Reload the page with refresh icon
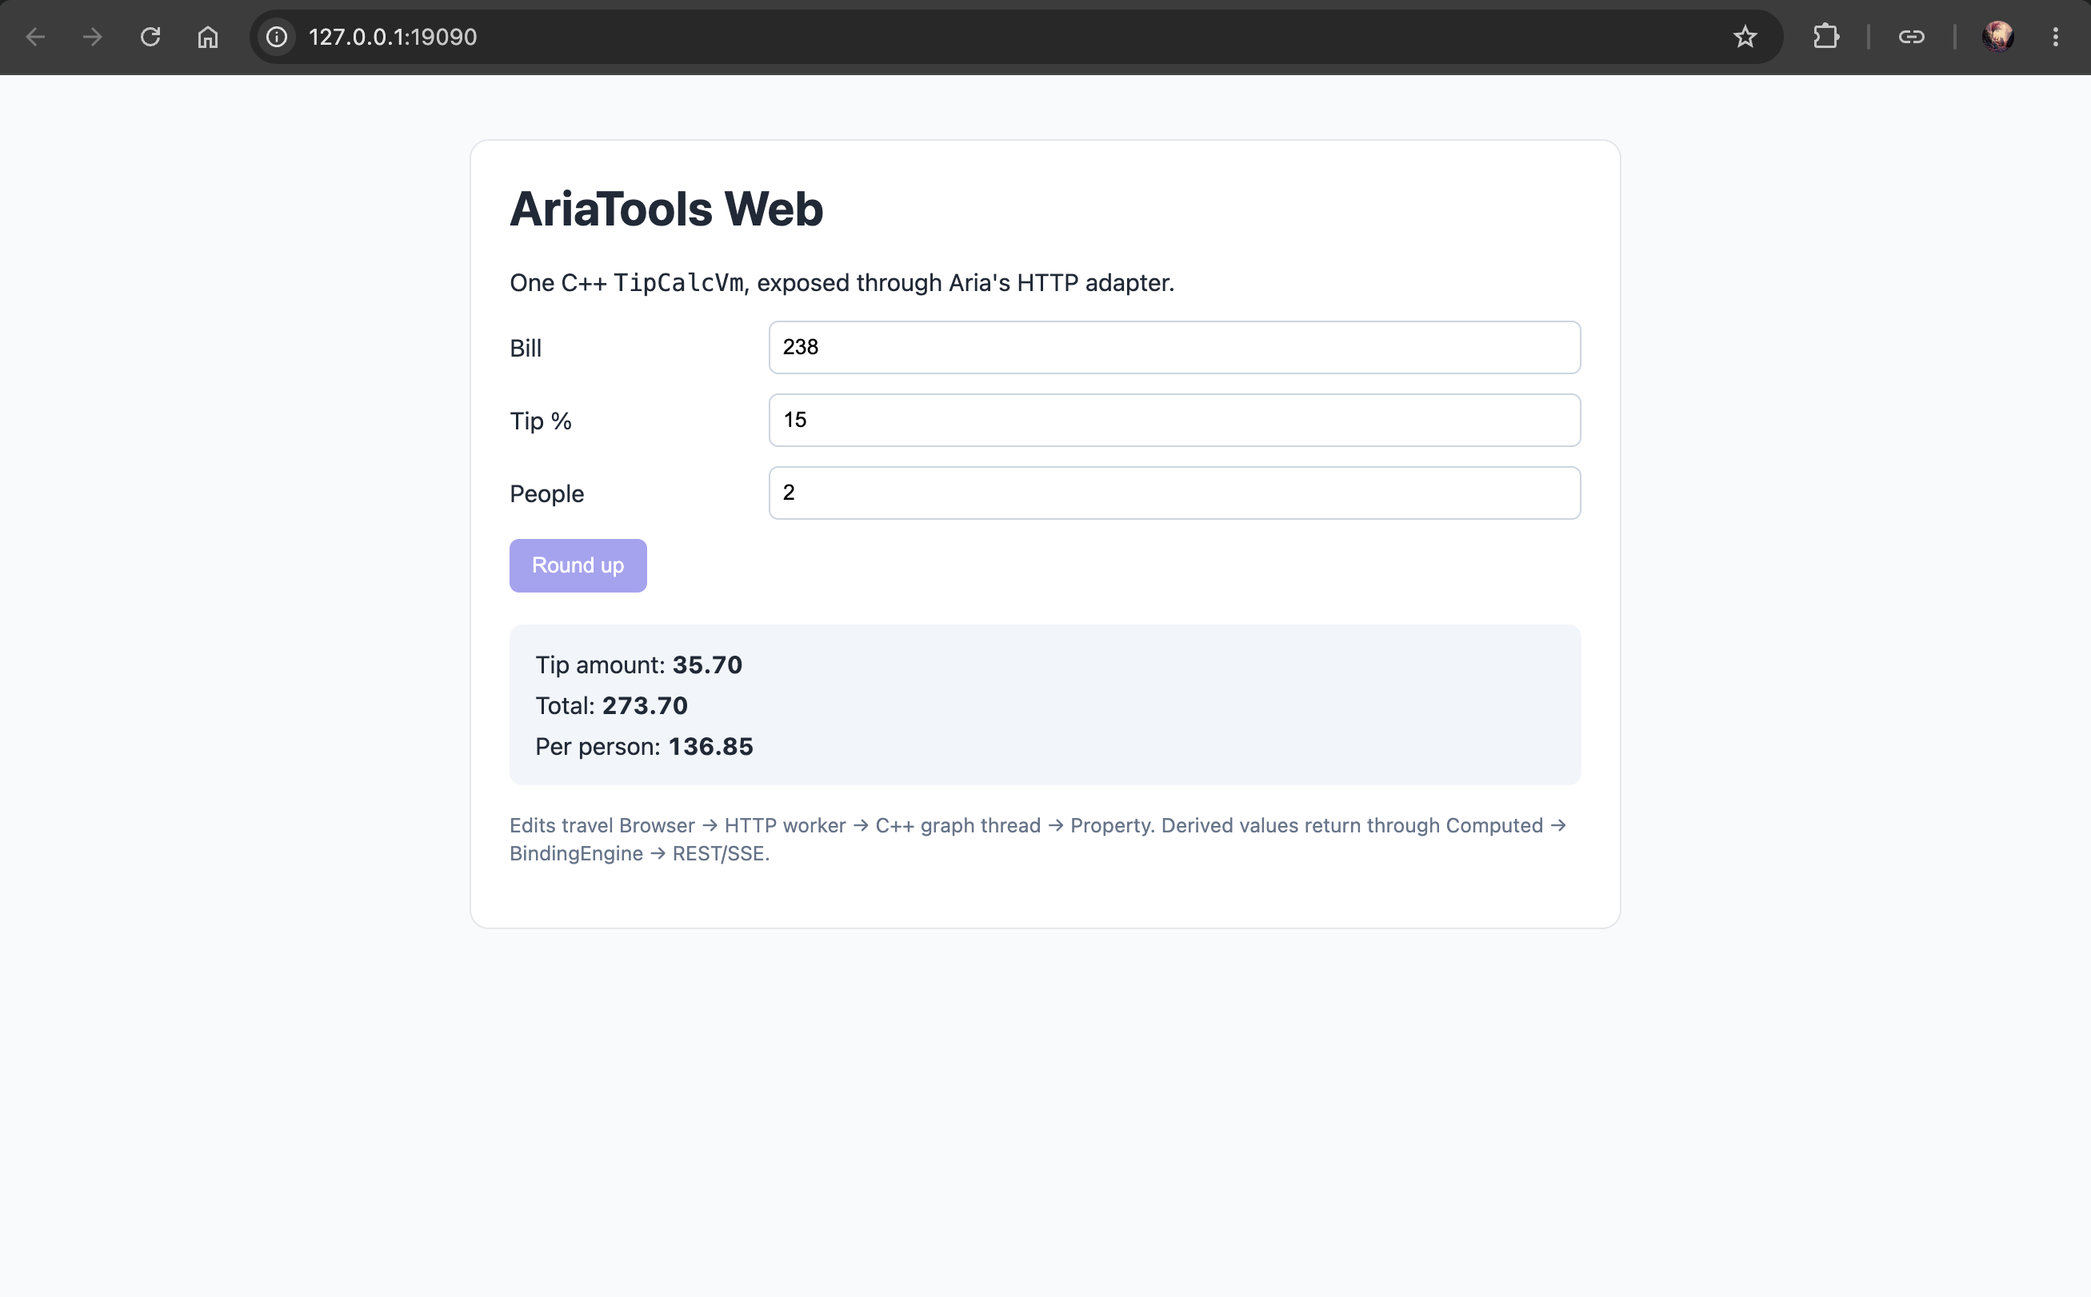The width and height of the screenshot is (2091, 1297). point(150,37)
